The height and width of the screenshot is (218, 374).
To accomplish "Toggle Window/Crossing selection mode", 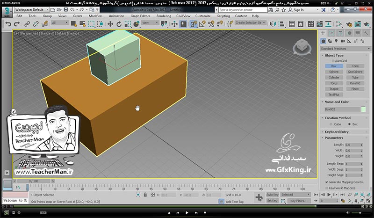I will (100, 24).
